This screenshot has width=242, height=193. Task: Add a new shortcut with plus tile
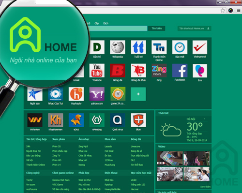(x=138, y=94)
